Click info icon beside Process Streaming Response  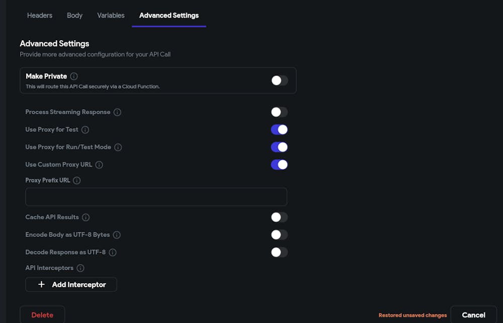[117, 112]
